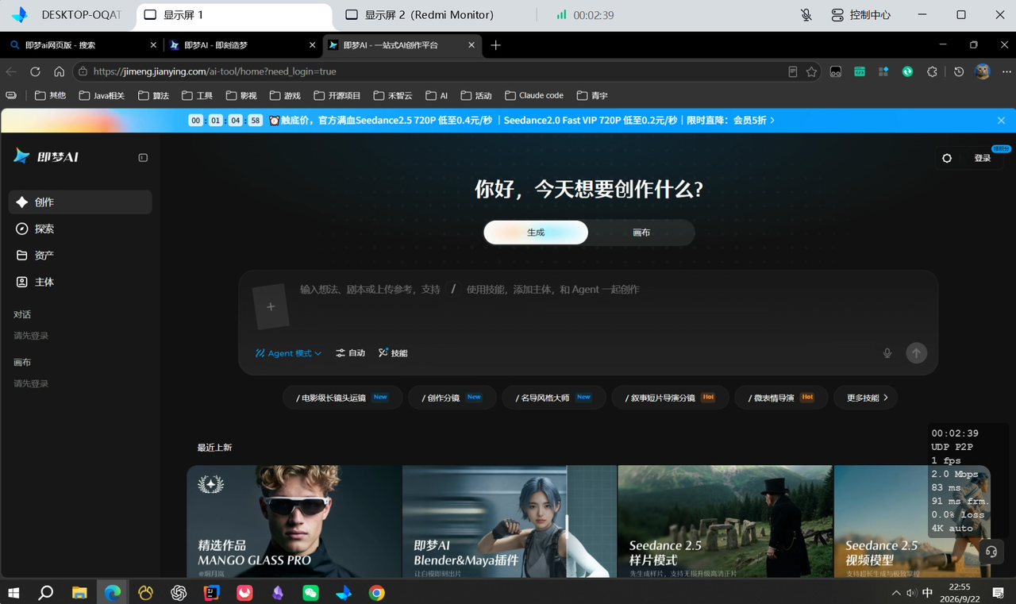1016x604 pixels.
Task: Bookmark this page with the star icon
Action: (x=811, y=71)
